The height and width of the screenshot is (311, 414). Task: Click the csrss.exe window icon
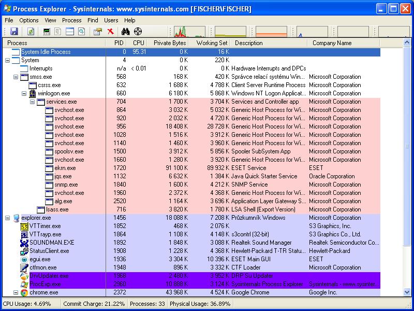(33, 85)
